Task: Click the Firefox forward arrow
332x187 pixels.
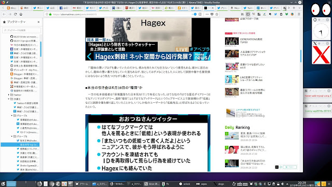Action: click(x=10, y=14)
